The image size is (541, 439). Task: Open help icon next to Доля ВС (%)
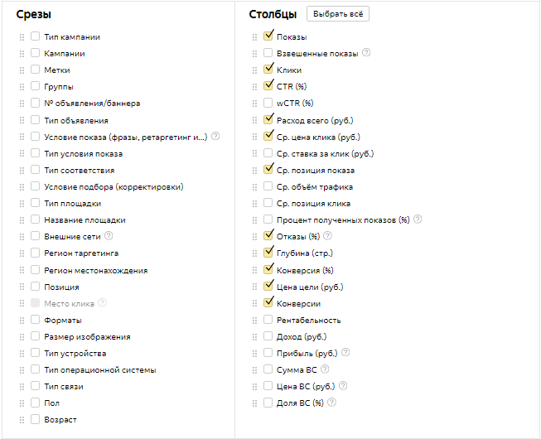tap(331, 403)
